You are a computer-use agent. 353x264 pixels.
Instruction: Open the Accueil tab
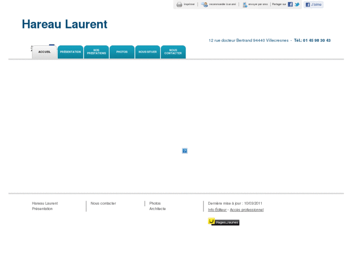pos(44,52)
